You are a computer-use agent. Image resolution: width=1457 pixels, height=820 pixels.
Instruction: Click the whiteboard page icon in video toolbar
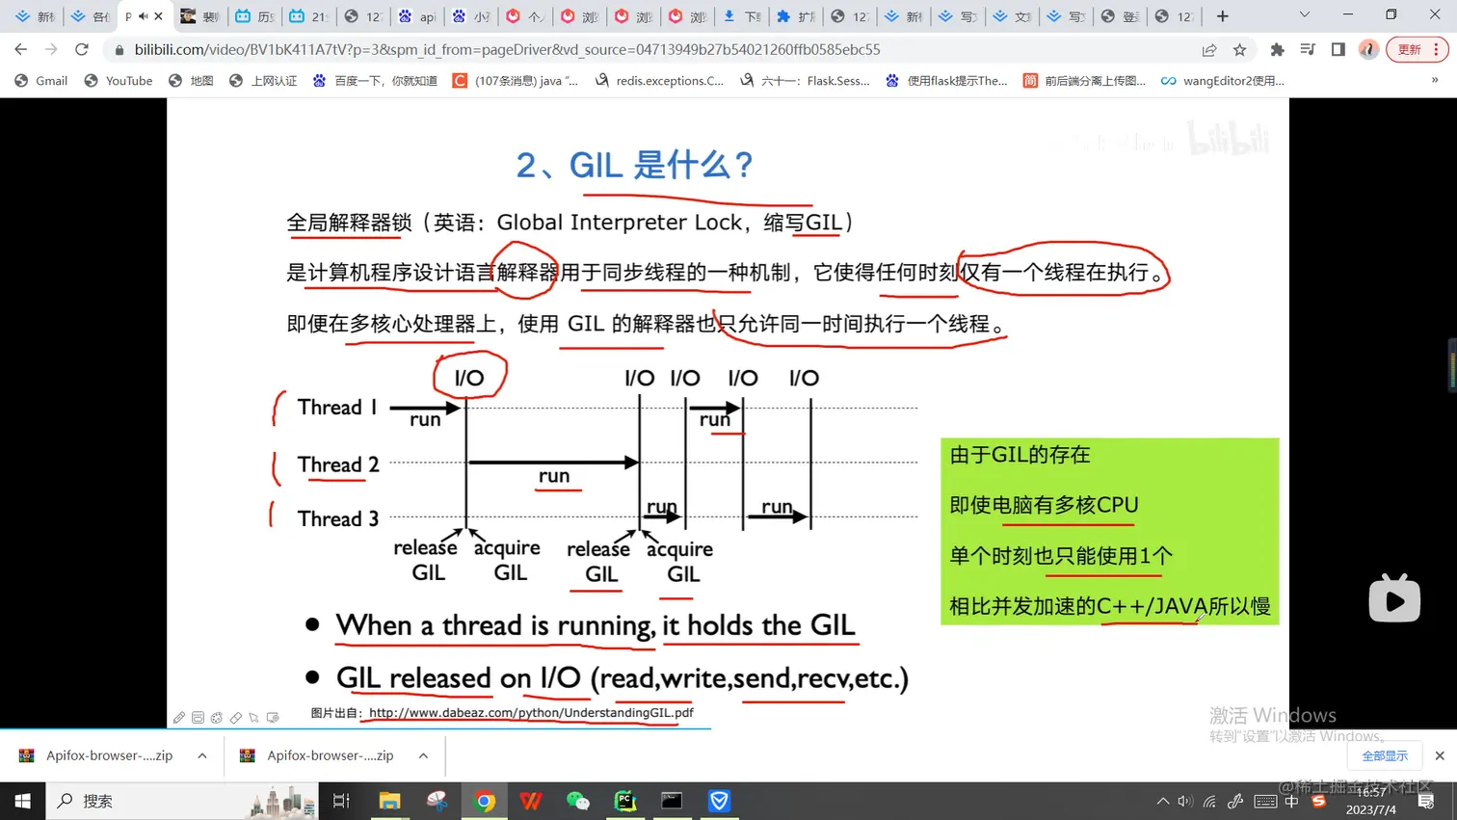198,718
